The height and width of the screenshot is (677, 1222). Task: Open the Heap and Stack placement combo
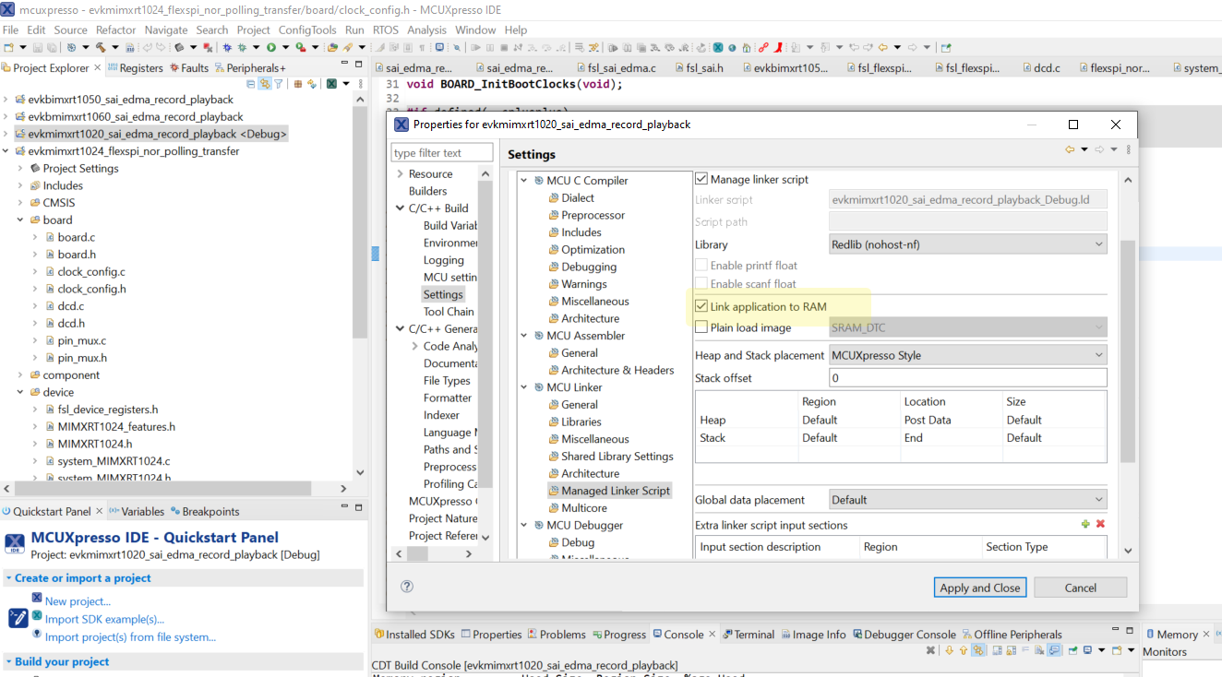pos(1097,354)
